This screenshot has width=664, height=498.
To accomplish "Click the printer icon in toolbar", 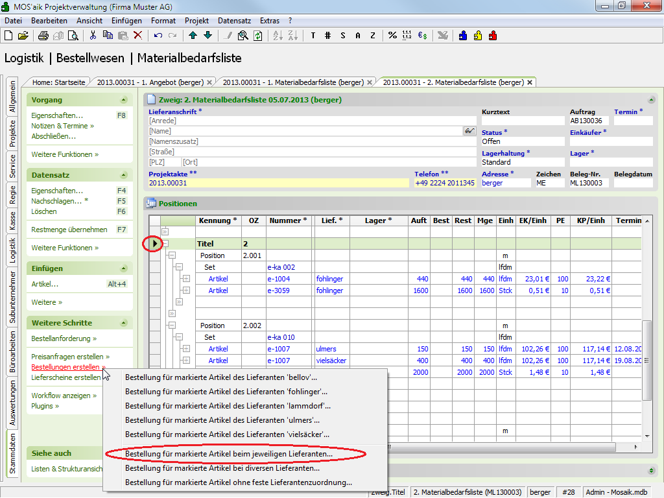I will [x=43, y=36].
